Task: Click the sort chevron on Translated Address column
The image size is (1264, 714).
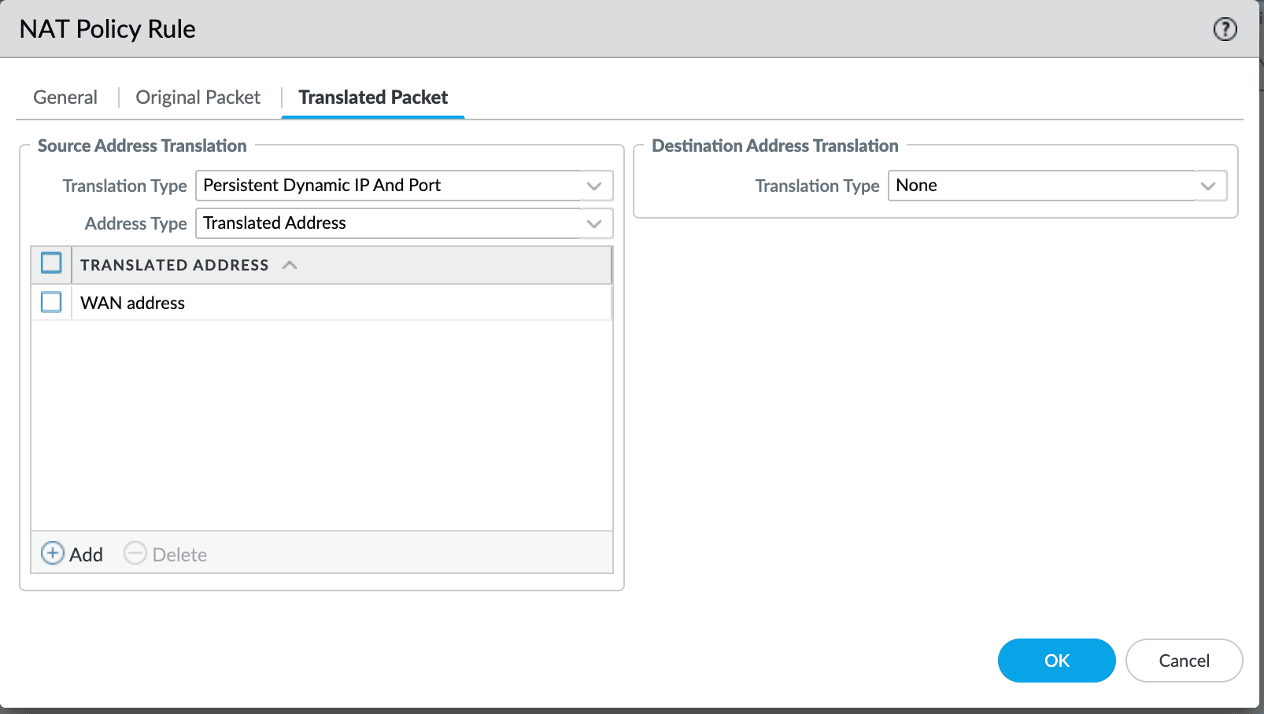Action: [290, 264]
